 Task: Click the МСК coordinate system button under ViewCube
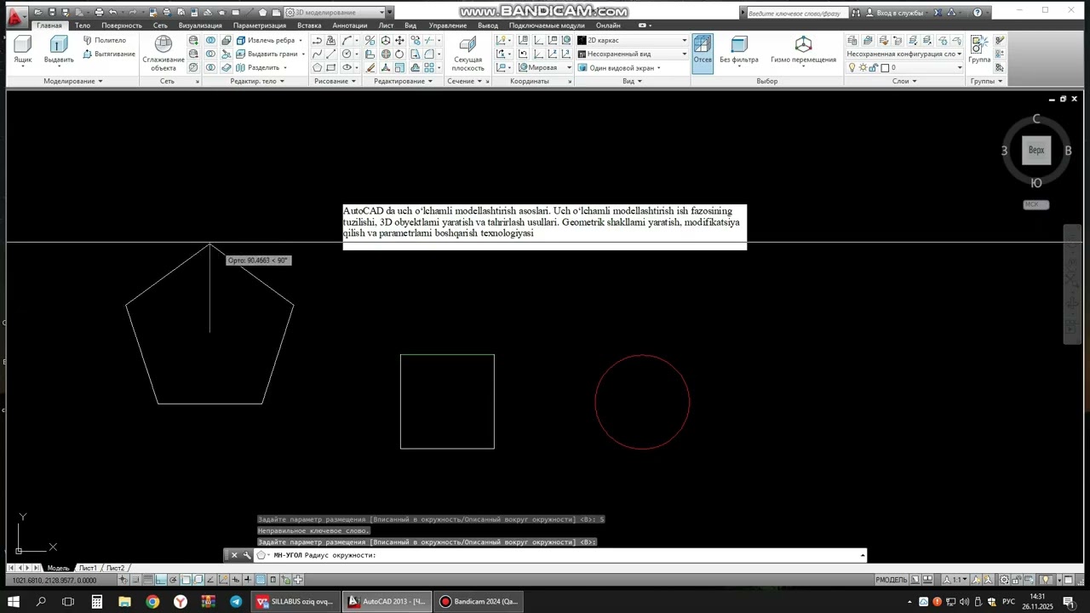click(1036, 204)
